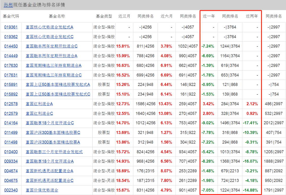This screenshot has width=286, height=195.
Task: Select the 股票型 type cell for 015891
Action: [x=104, y=84]
